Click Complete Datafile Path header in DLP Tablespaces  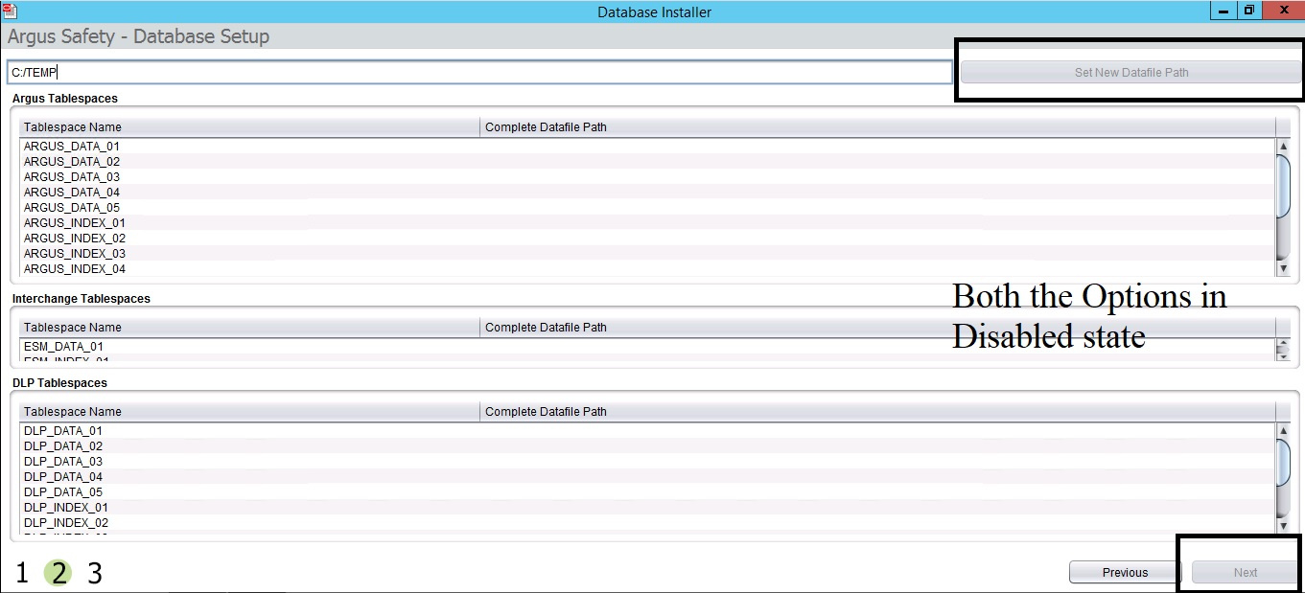pos(877,411)
